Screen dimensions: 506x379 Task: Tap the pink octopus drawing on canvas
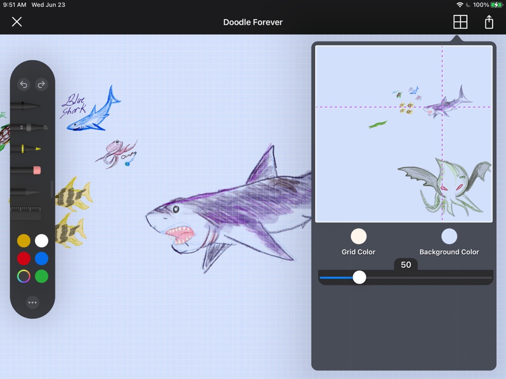click(116, 153)
